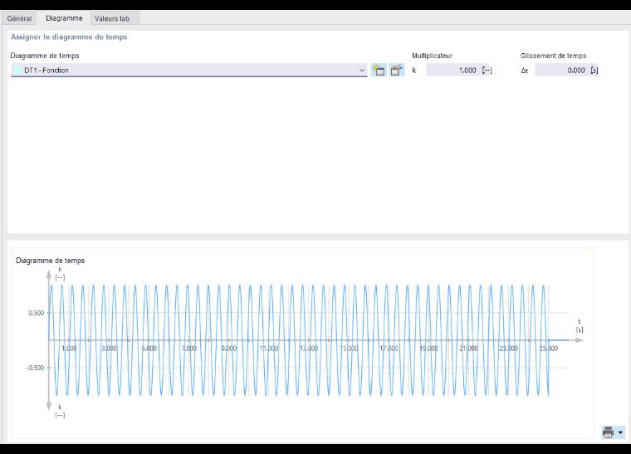This screenshot has width=631, height=454.
Task: Click the 13.000 time axis label
Action: tap(309, 349)
